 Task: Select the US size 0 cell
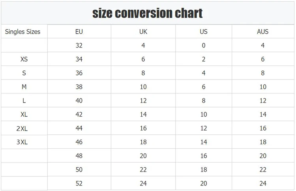click(x=204, y=45)
